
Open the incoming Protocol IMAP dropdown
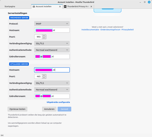pos(52,24)
